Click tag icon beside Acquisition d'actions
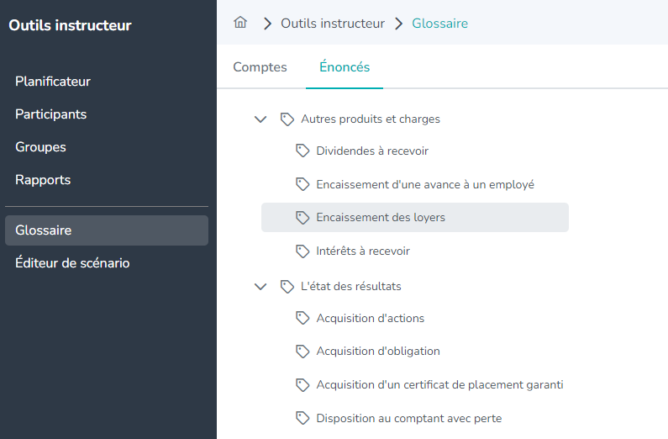Viewport: 668px width, 439px height. [x=302, y=319]
